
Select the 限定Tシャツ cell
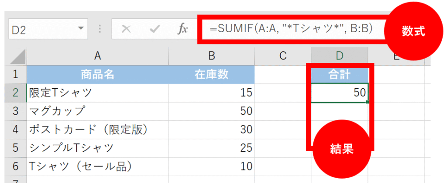pyautogui.click(x=97, y=93)
